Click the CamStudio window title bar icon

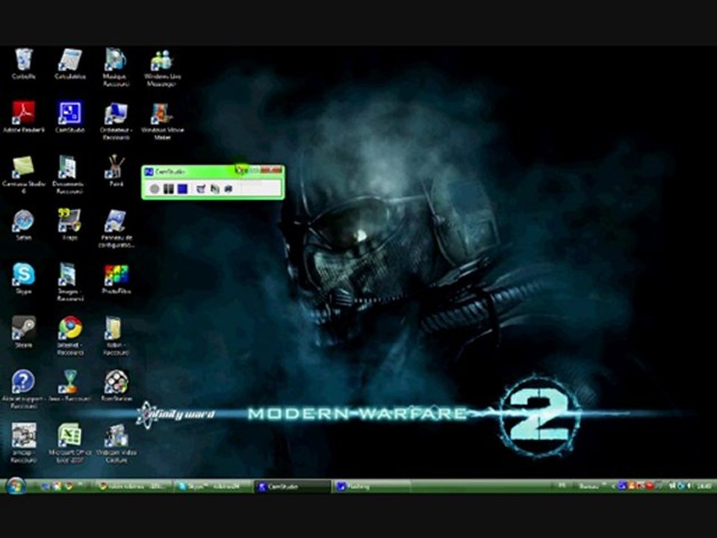pyautogui.click(x=149, y=172)
